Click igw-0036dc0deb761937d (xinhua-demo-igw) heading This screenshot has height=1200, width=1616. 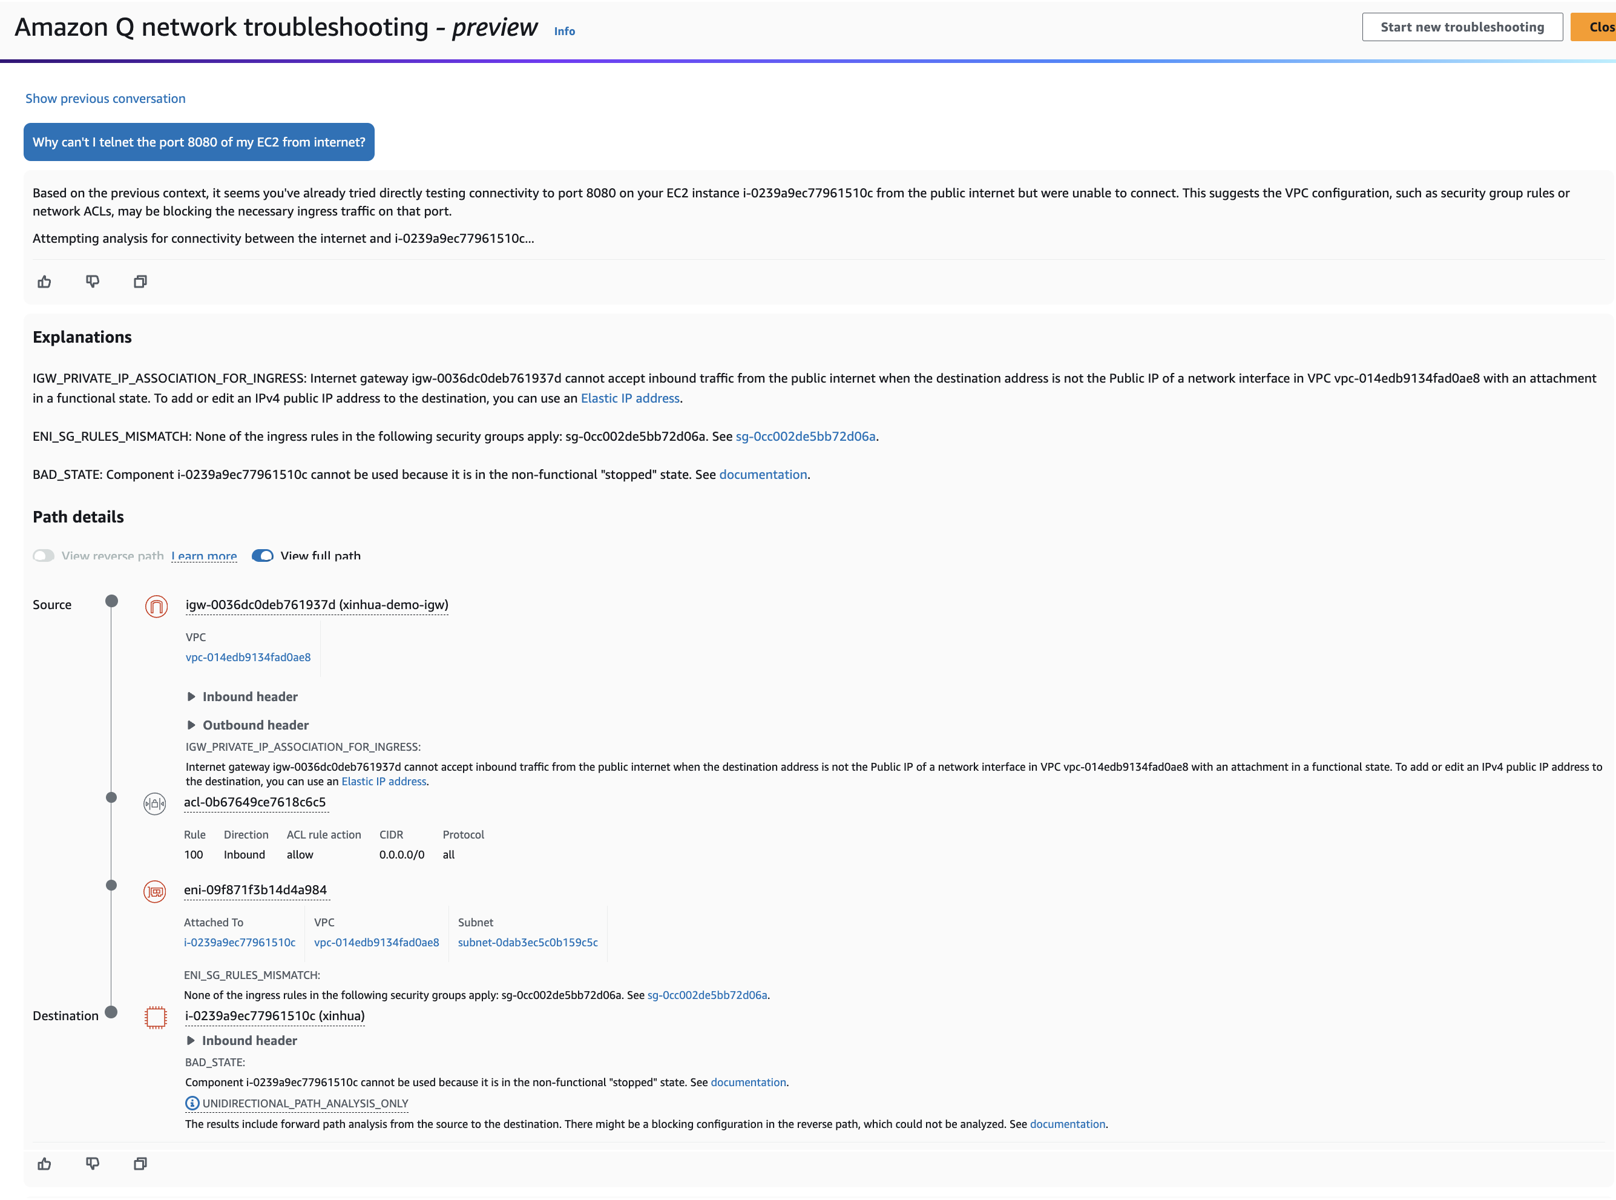[317, 604]
